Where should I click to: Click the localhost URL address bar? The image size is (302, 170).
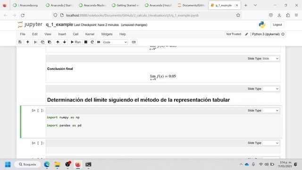coord(132,15)
